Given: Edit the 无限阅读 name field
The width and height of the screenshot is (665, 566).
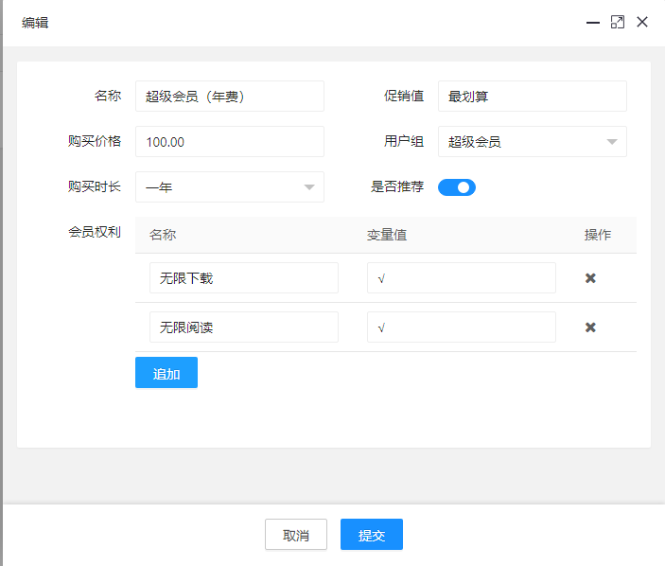Looking at the screenshot, I should point(243,327).
